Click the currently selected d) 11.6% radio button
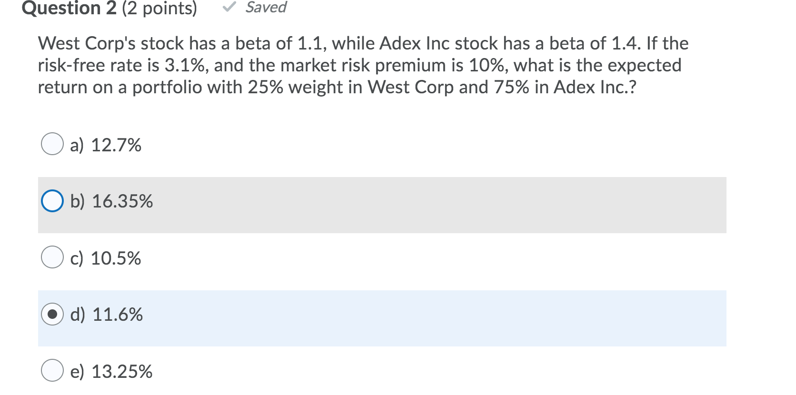This screenshot has width=796, height=395. click(x=52, y=314)
